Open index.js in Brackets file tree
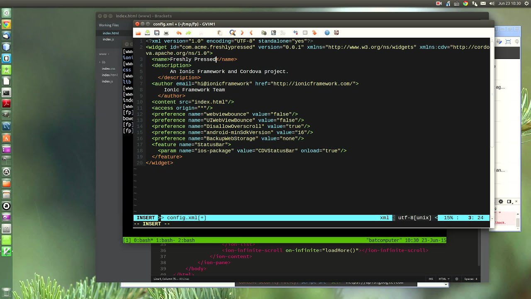531x299 pixels. (x=107, y=81)
